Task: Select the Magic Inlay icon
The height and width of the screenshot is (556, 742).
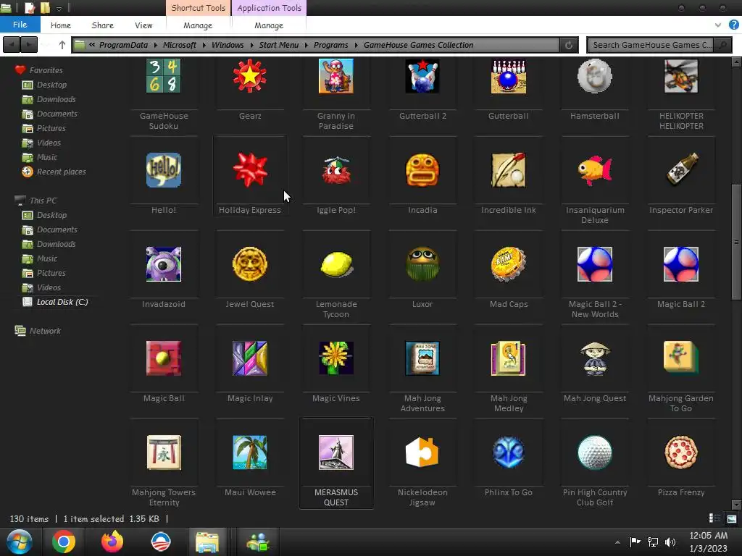Action: tap(250, 358)
